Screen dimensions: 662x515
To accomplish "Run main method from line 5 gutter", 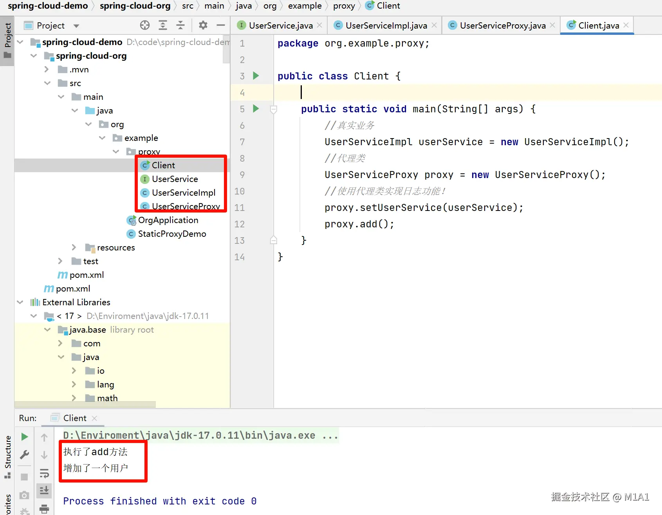I will pyautogui.click(x=256, y=108).
